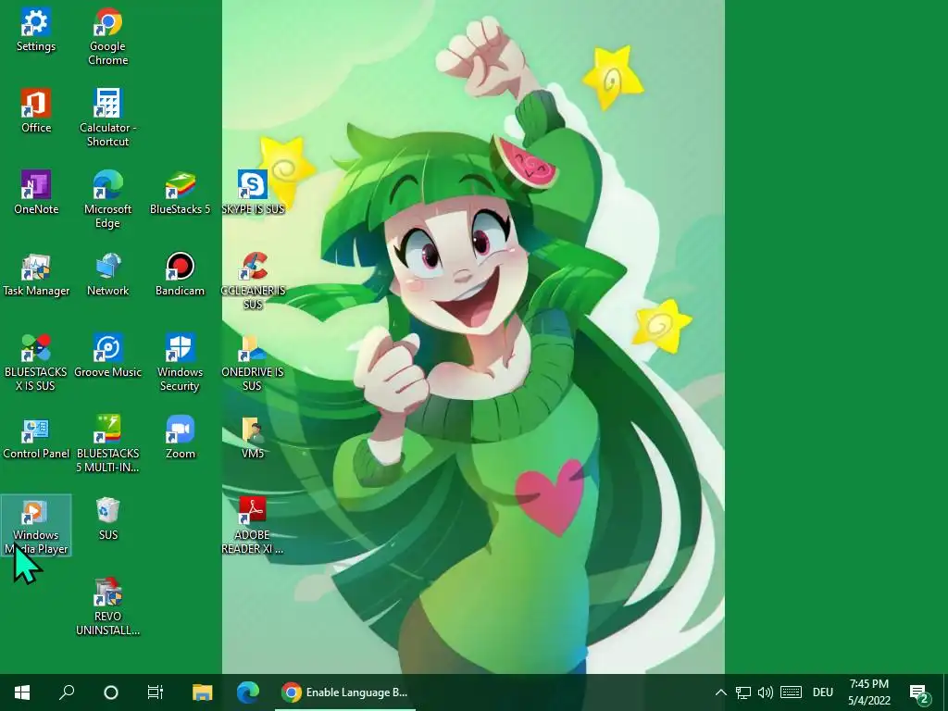The height and width of the screenshot is (711, 948).
Task: Select the Control Panel desktop icon
Action: tap(36, 437)
